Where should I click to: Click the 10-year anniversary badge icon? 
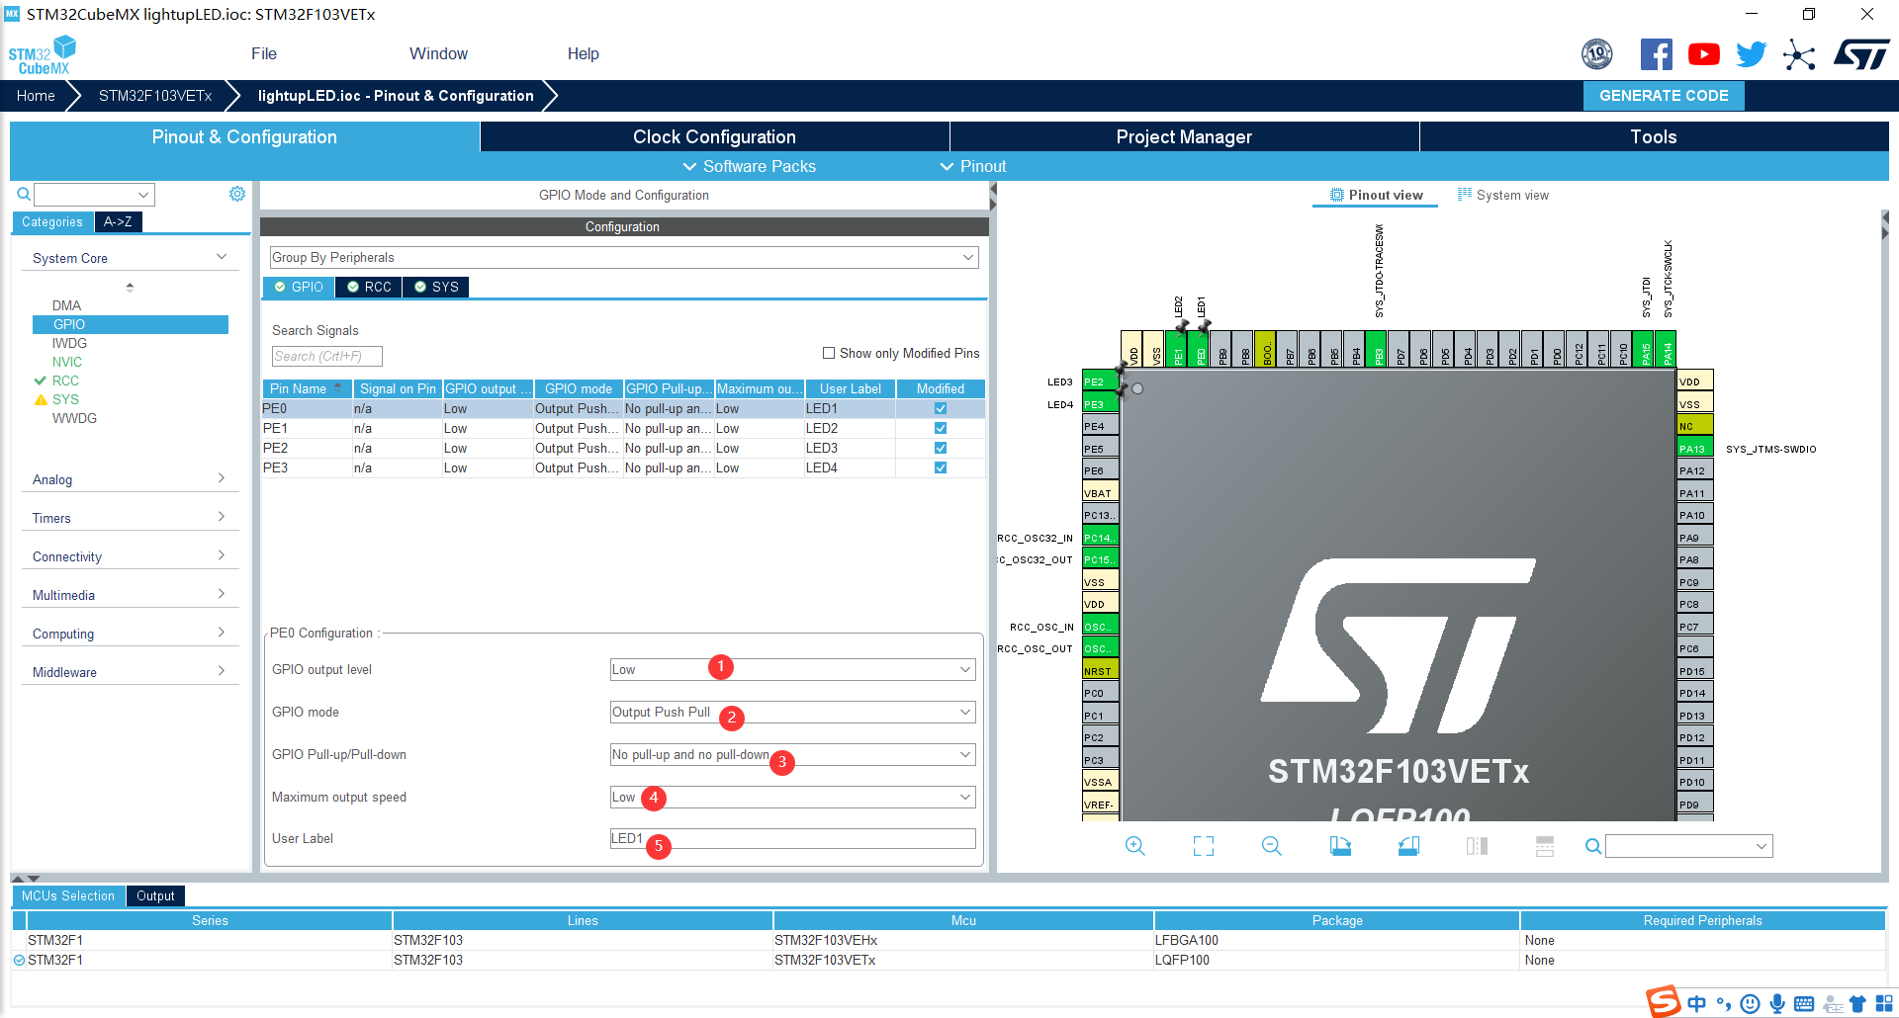coord(1597,54)
